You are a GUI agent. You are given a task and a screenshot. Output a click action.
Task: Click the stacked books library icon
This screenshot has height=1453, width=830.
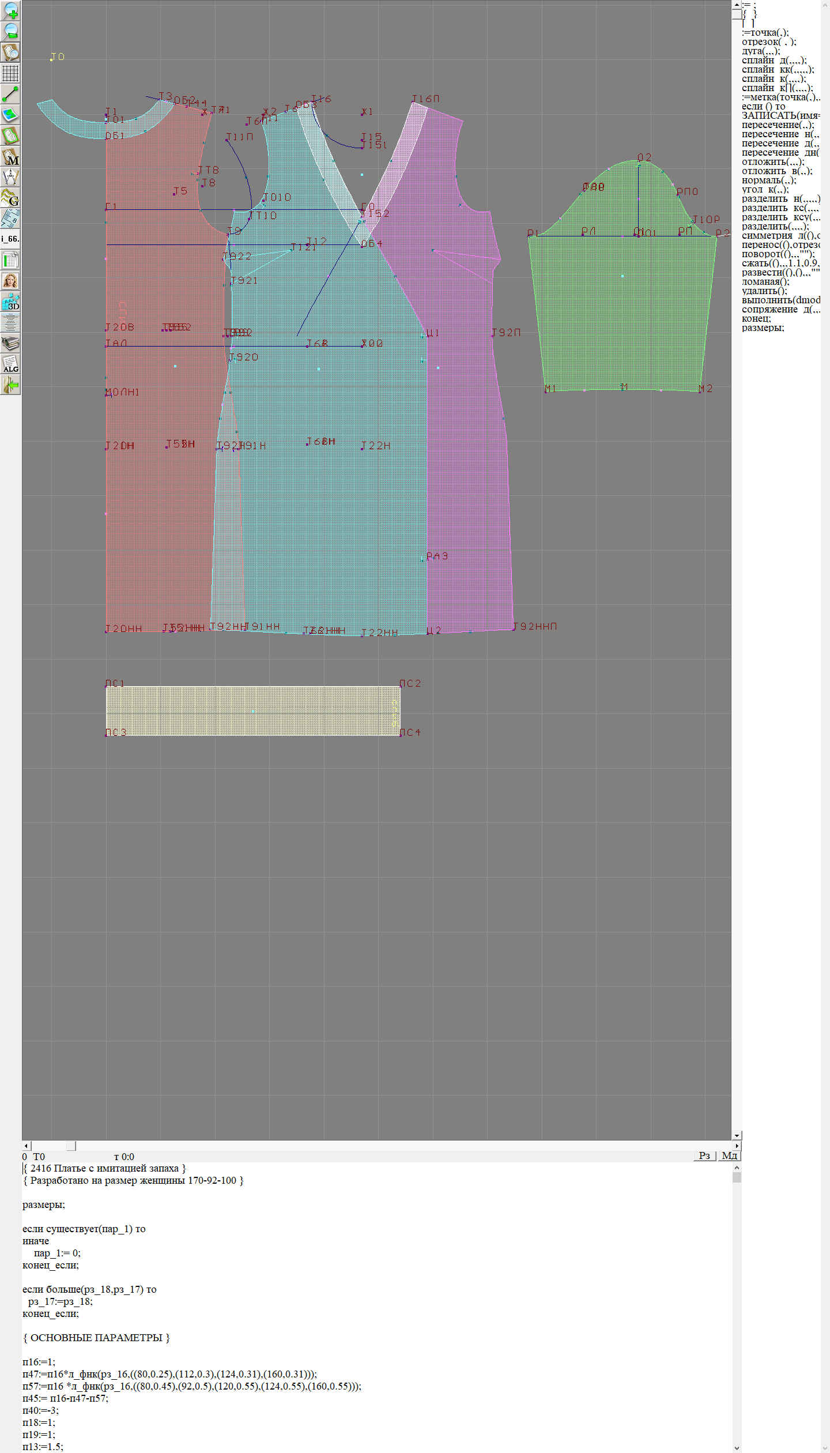tap(10, 344)
